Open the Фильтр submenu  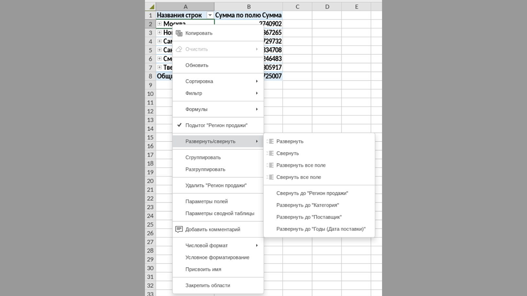(x=218, y=93)
